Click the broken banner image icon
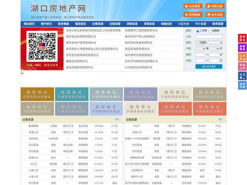 pos(22,73)
